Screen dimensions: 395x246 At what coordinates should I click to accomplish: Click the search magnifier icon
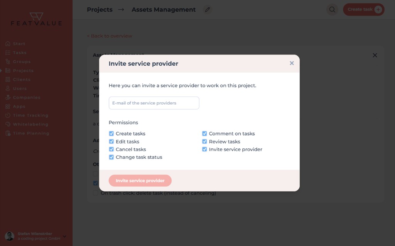pyautogui.click(x=332, y=10)
